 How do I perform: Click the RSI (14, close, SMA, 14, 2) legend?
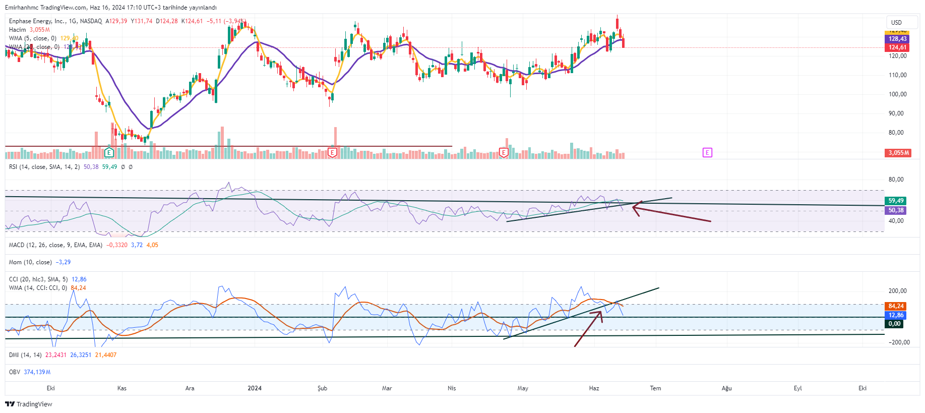pos(44,167)
